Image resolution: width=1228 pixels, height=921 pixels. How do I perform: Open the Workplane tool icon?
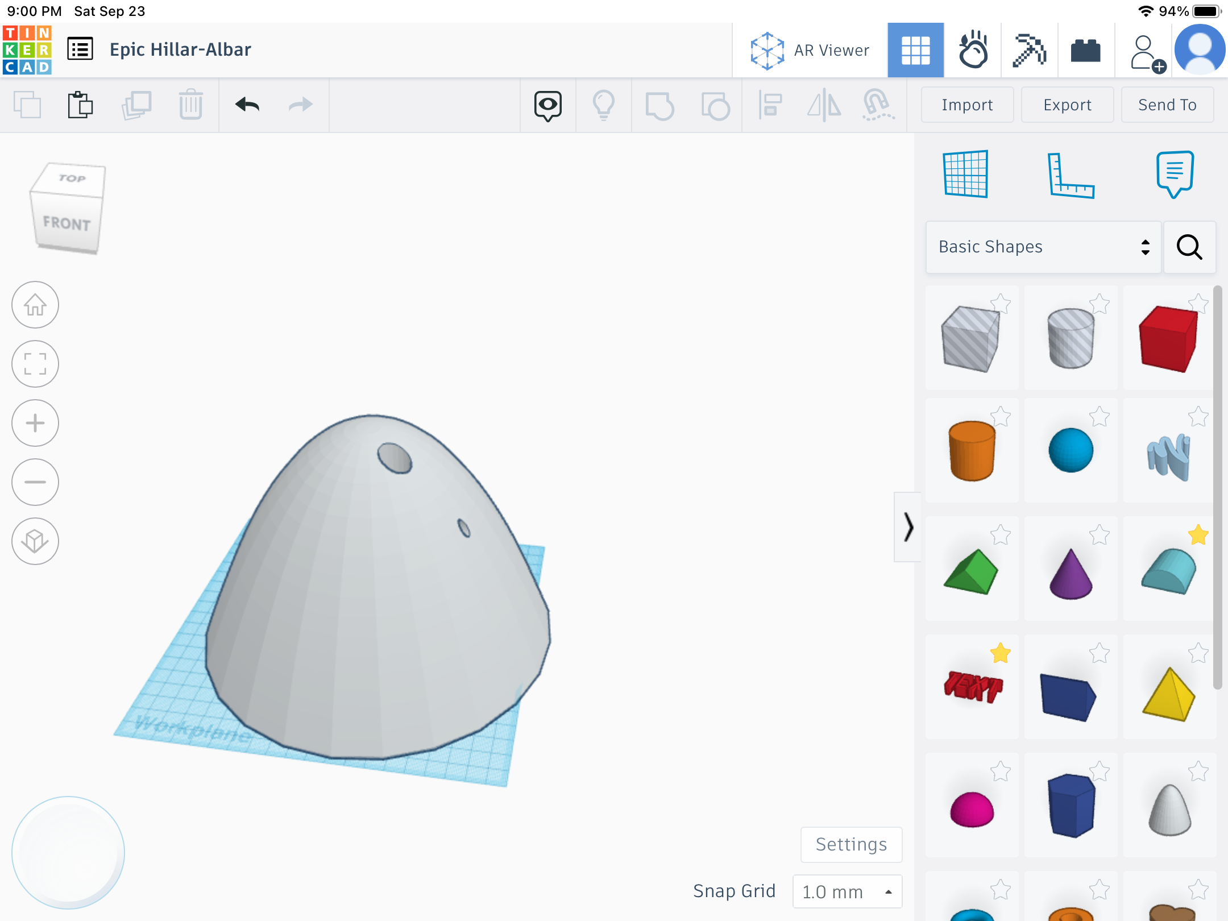click(965, 174)
